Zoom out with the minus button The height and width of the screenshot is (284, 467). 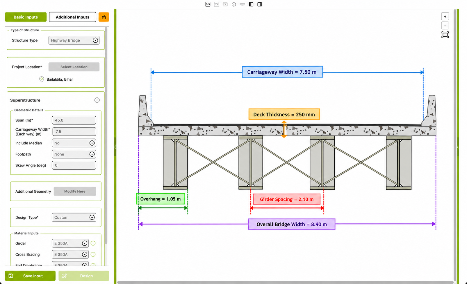[x=445, y=26]
